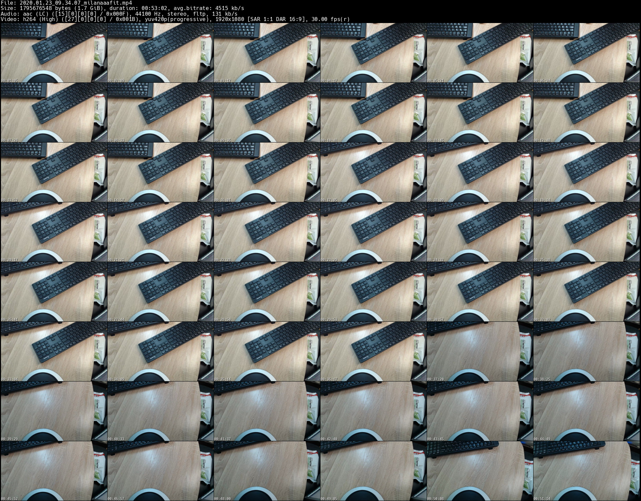Select the last thumbnail at 00:51:14
Viewport: 641px width, 501px height.
coord(587,471)
